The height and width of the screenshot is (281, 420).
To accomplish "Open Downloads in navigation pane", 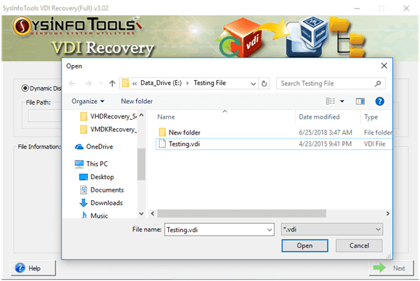I will (x=106, y=203).
